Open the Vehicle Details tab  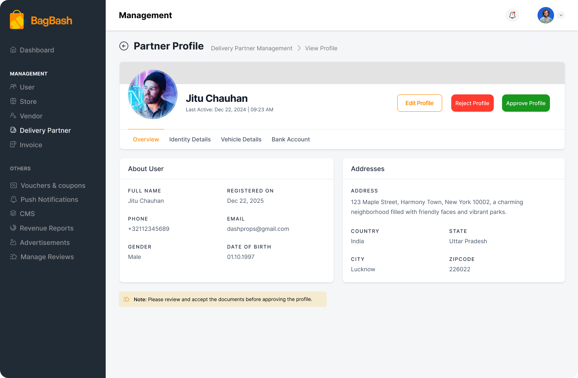pos(241,139)
